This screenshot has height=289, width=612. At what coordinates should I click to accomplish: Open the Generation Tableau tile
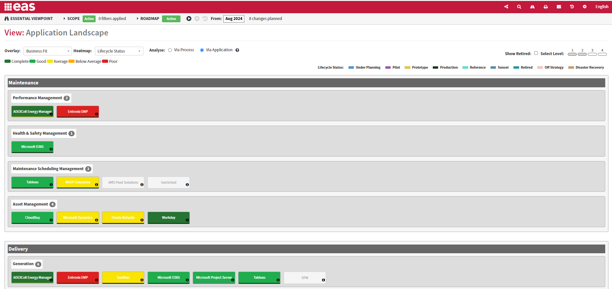pyautogui.click(x=260, y=278)
